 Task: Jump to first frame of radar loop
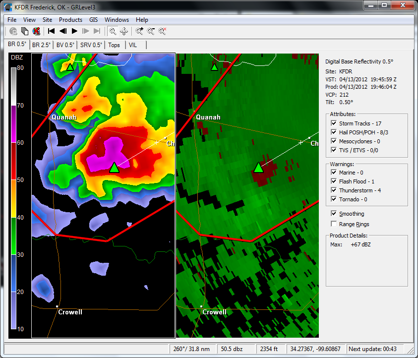coord(51,31)
